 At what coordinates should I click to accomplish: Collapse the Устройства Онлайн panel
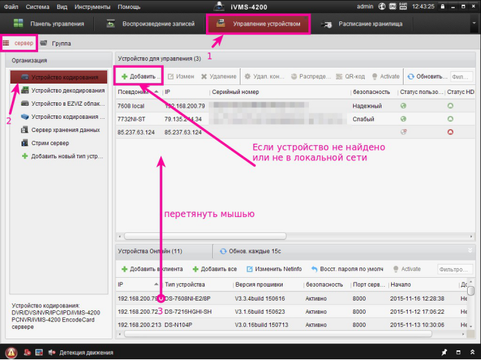471,250
